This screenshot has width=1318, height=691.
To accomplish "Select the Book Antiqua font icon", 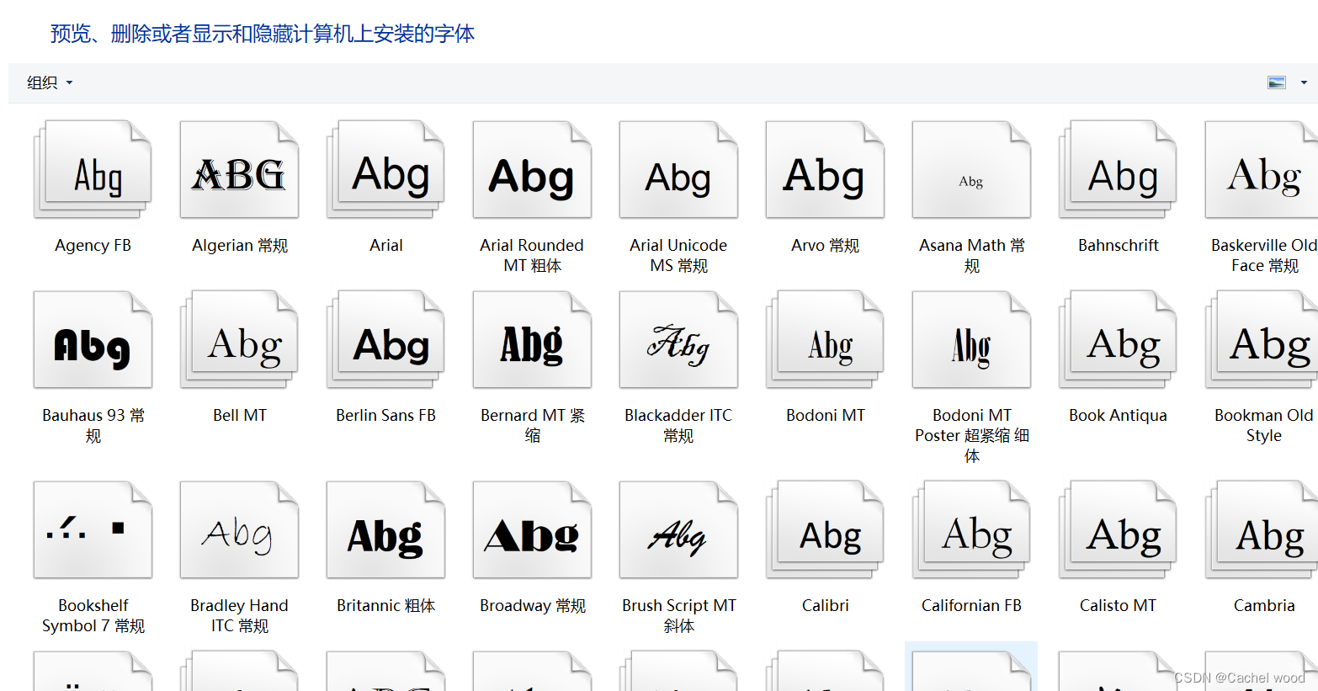I will [1118, 339].
